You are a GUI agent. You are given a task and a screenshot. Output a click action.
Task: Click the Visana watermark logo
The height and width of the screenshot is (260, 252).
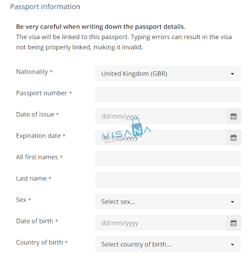pos(127,131)
